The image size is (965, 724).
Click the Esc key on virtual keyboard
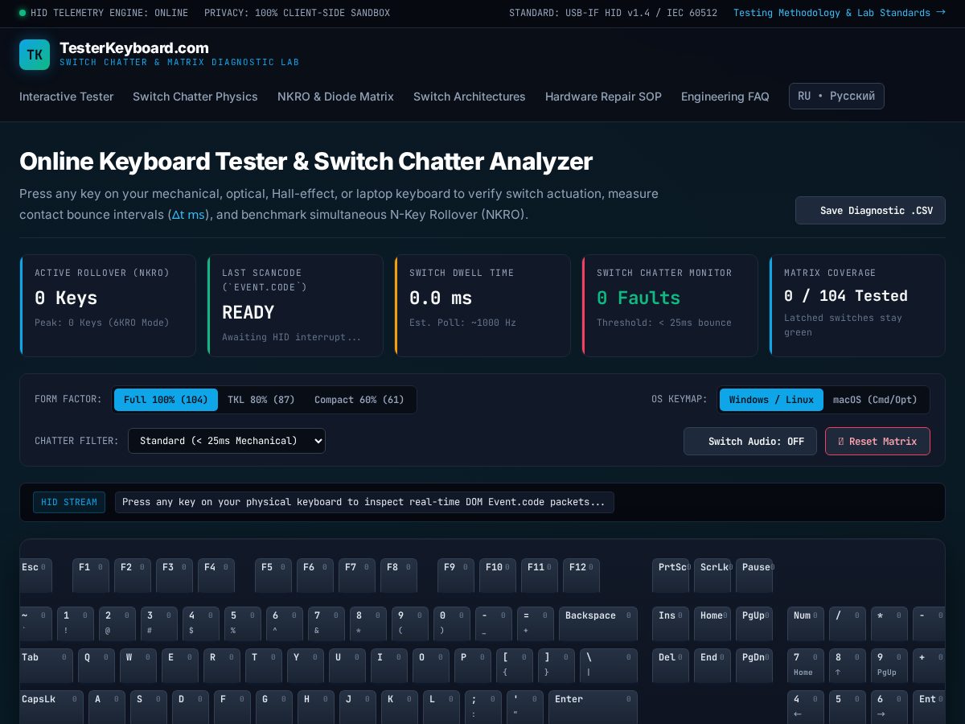point(35,576)
